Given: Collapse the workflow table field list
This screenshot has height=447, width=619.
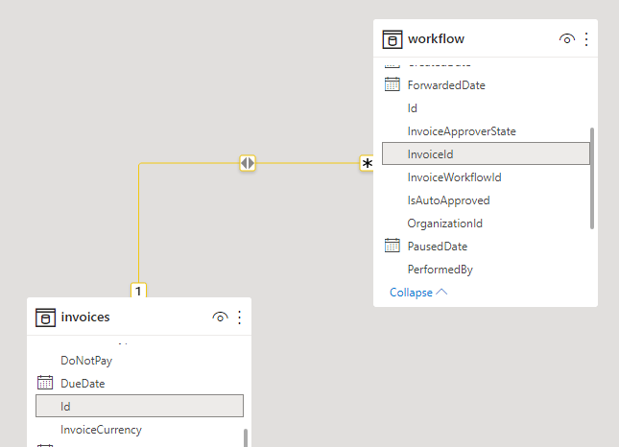Looking at the screenshot, I should tap(418, 292).
